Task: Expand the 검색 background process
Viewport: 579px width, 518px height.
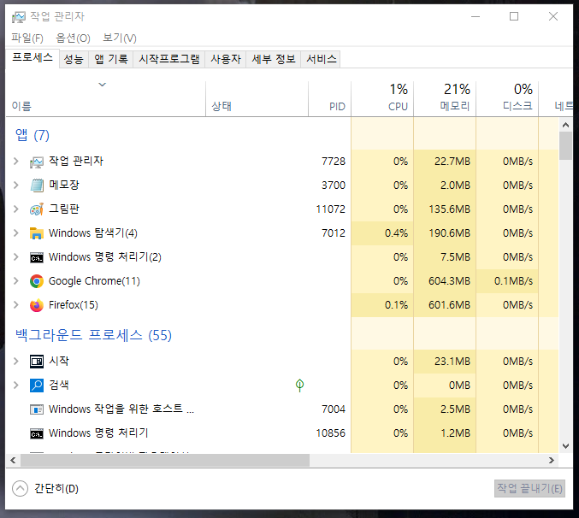Action: click(x=16, y=386)
